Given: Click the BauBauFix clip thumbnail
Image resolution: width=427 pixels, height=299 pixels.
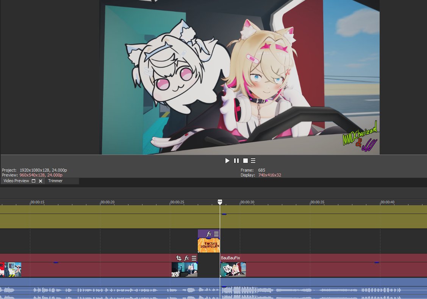Looking at the screenshot, I should click(233, 270).
